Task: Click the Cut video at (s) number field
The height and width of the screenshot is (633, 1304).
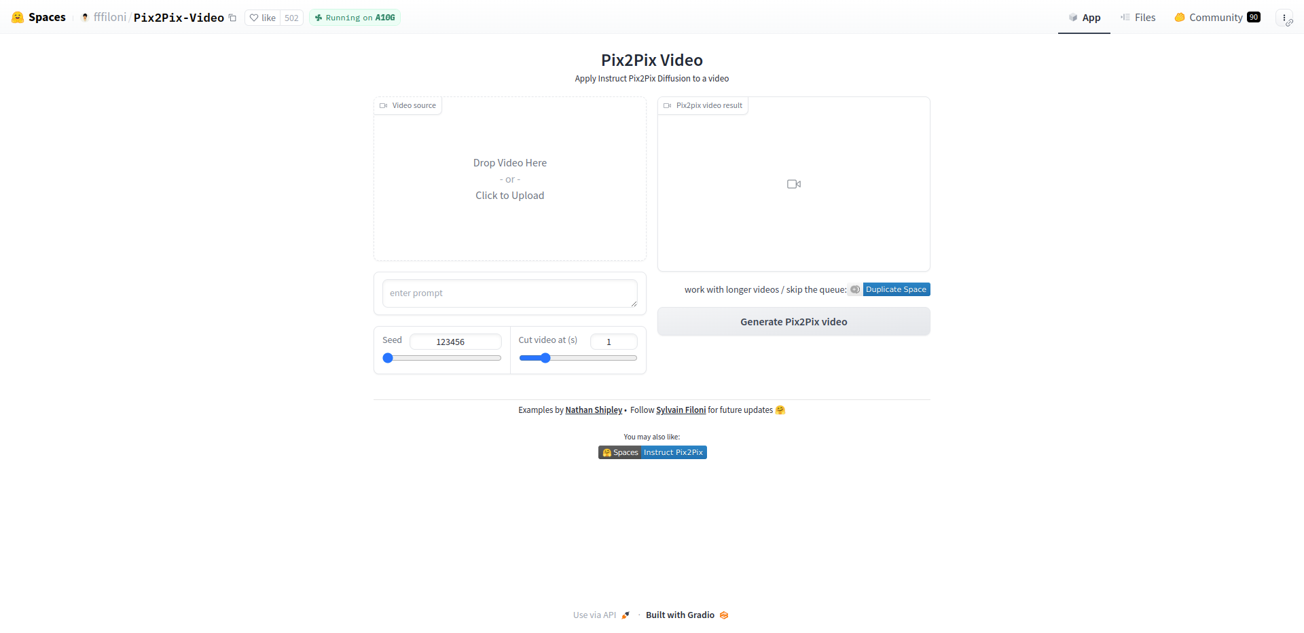Action: [613, 342]
